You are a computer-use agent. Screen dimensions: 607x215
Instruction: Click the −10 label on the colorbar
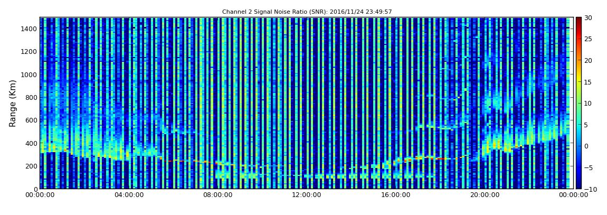pos(590,189)
